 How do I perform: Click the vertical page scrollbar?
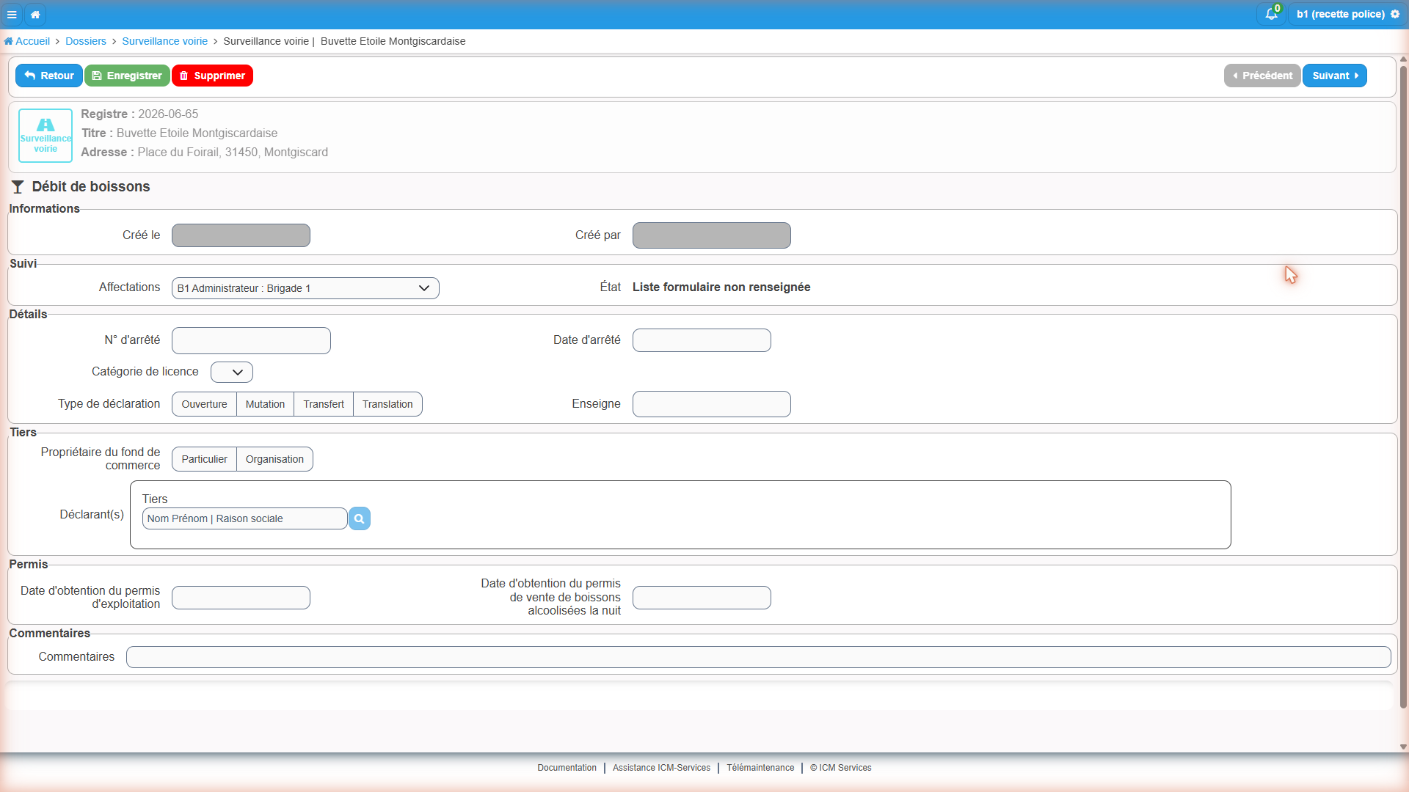click(x=1403, y=387)
